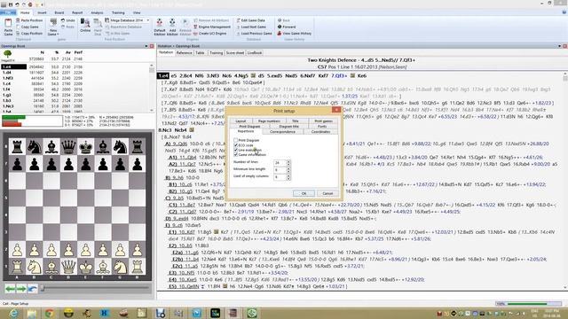
Task: Switch to the Score sheet tab
Action: point(235,53)
